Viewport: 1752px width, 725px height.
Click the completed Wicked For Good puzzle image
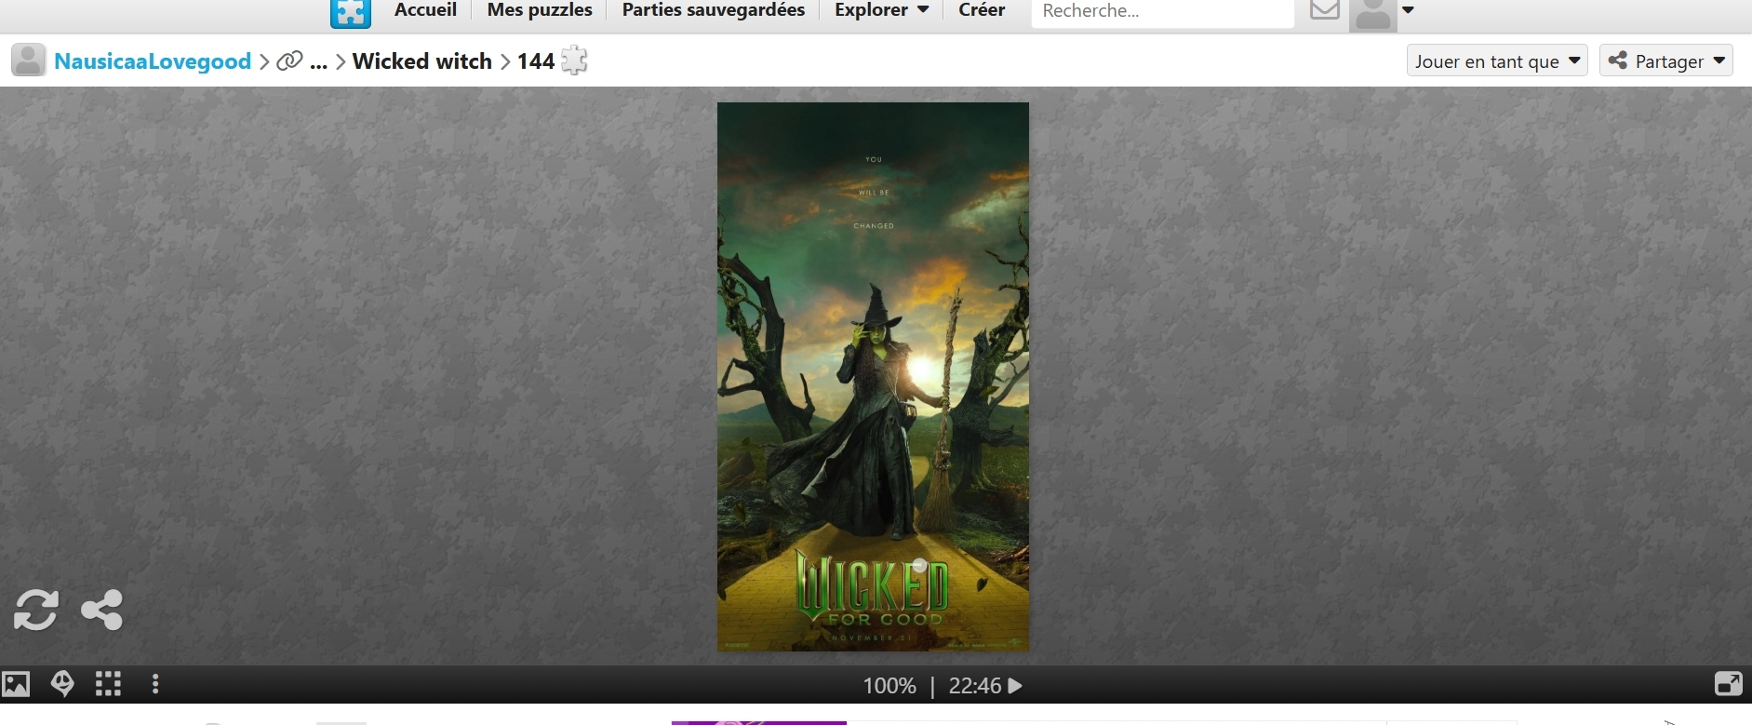(x=873, y=377)
